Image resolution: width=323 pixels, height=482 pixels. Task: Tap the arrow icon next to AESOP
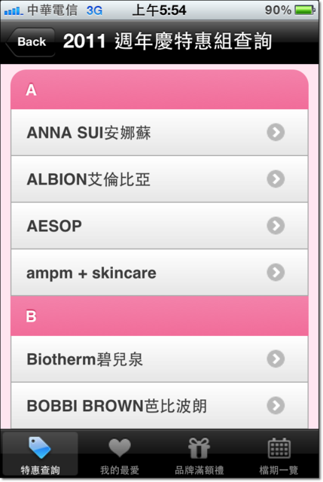(x=276, y=226)
